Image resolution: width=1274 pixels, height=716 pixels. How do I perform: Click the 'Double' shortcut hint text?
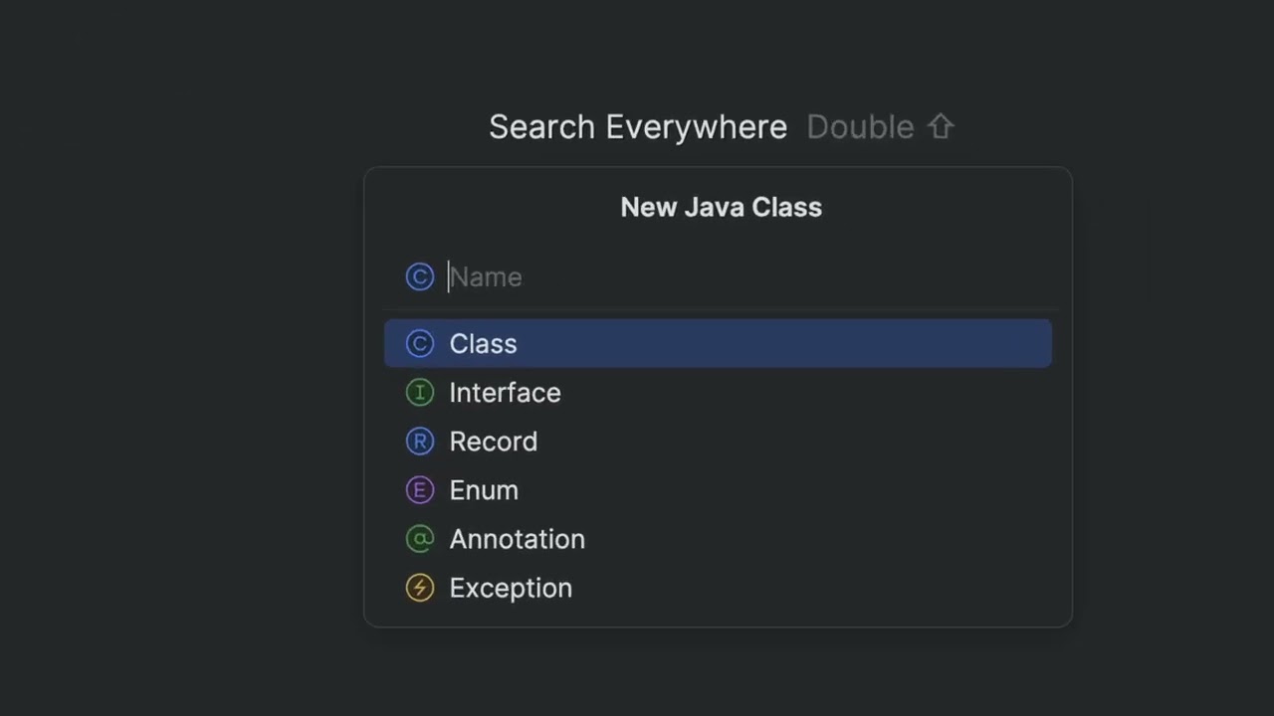click(860, 127)
